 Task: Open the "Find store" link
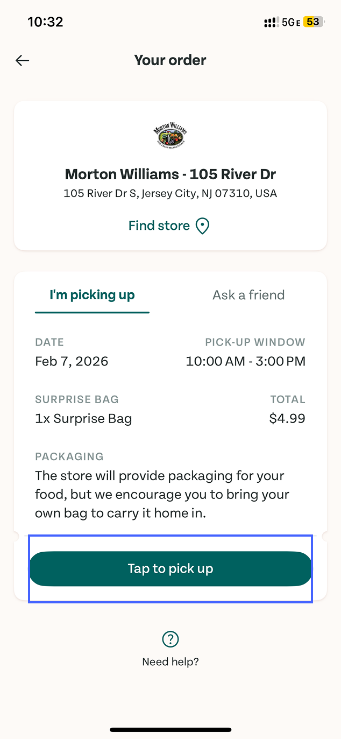[159, 226]
